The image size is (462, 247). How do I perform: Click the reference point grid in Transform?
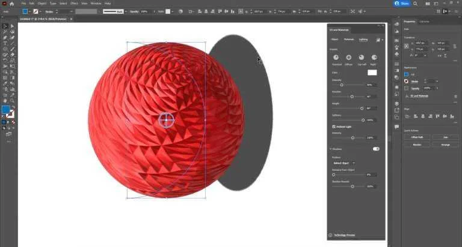click(407, 46)
